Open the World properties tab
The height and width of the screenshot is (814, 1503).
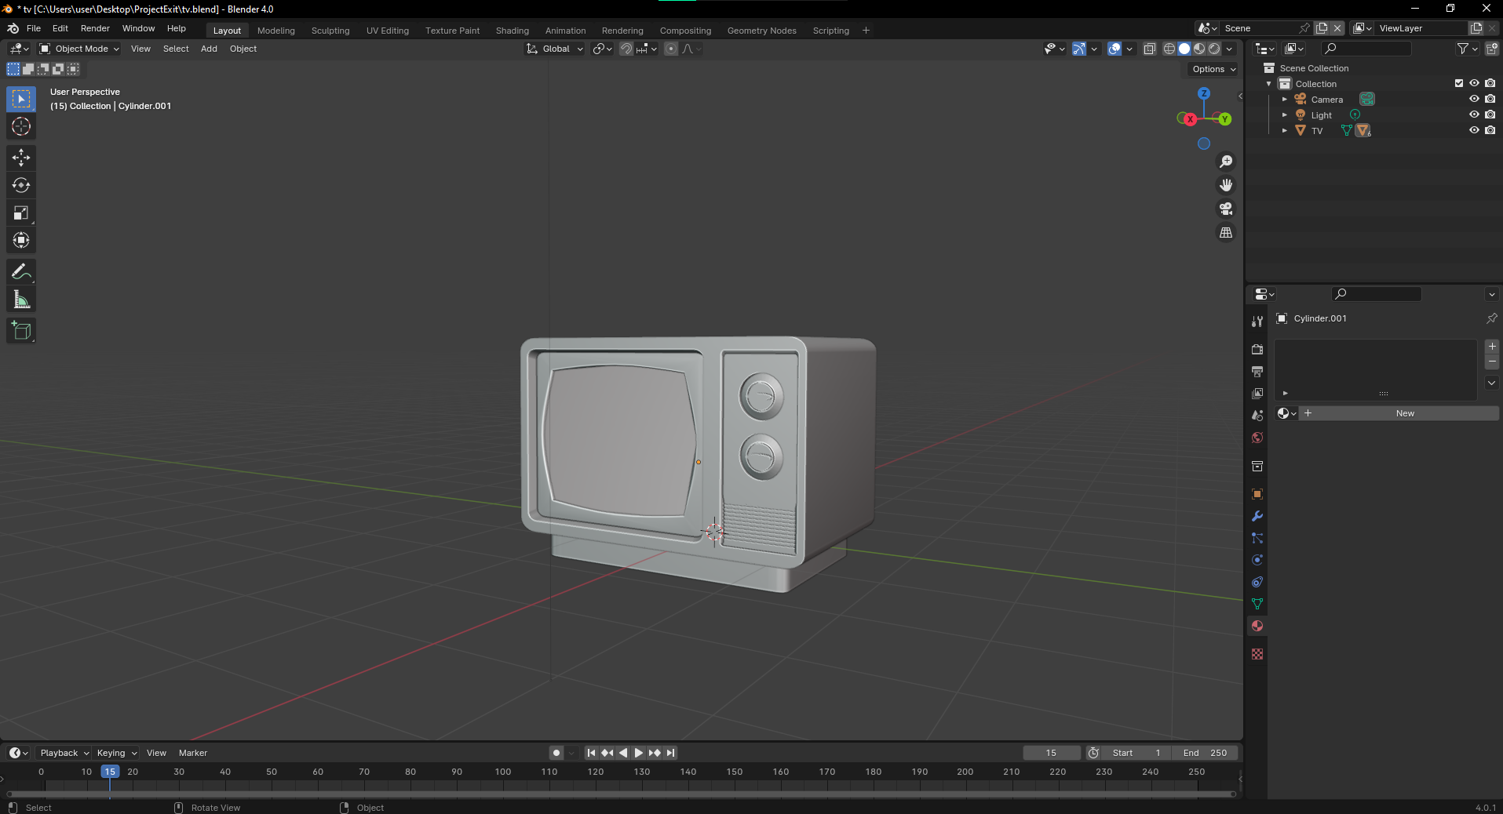coord(1257,438)
